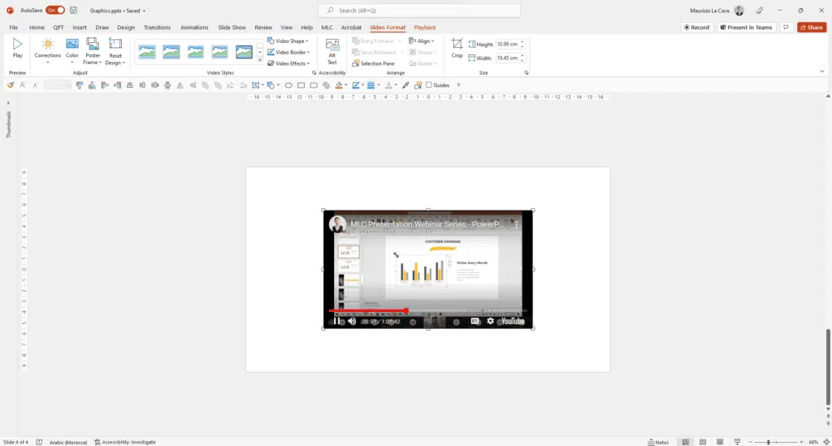Open the Align dropdown menu
832x446 pixels.
422,41
